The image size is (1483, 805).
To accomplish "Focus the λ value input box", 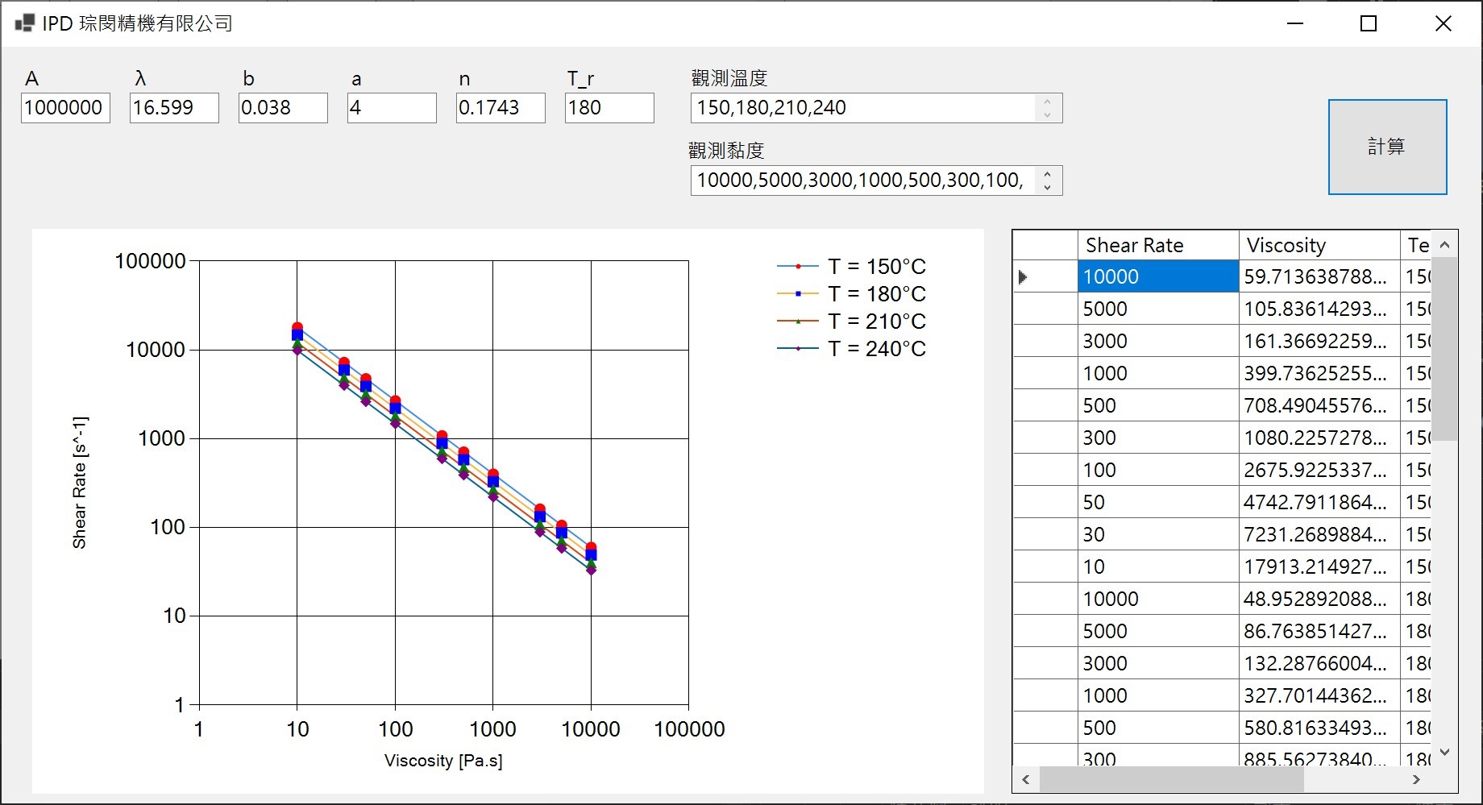I will (x=173, y=108).
